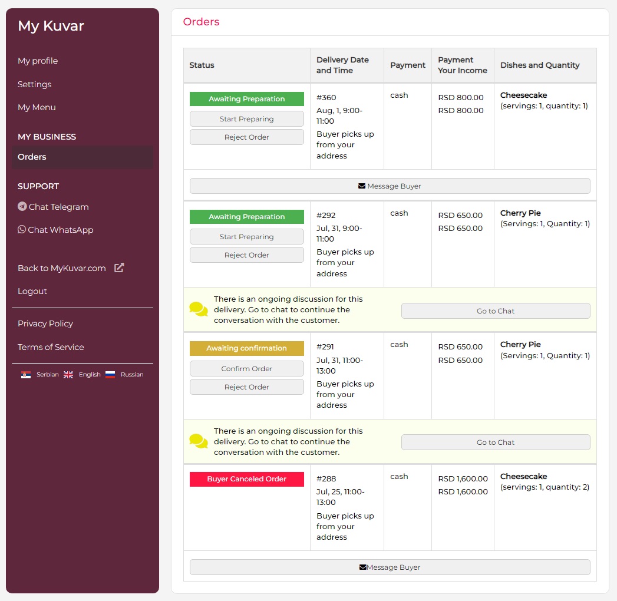The image size is (617, 601).
Task: Open My profile in sidebar
Action: (38, 61)
